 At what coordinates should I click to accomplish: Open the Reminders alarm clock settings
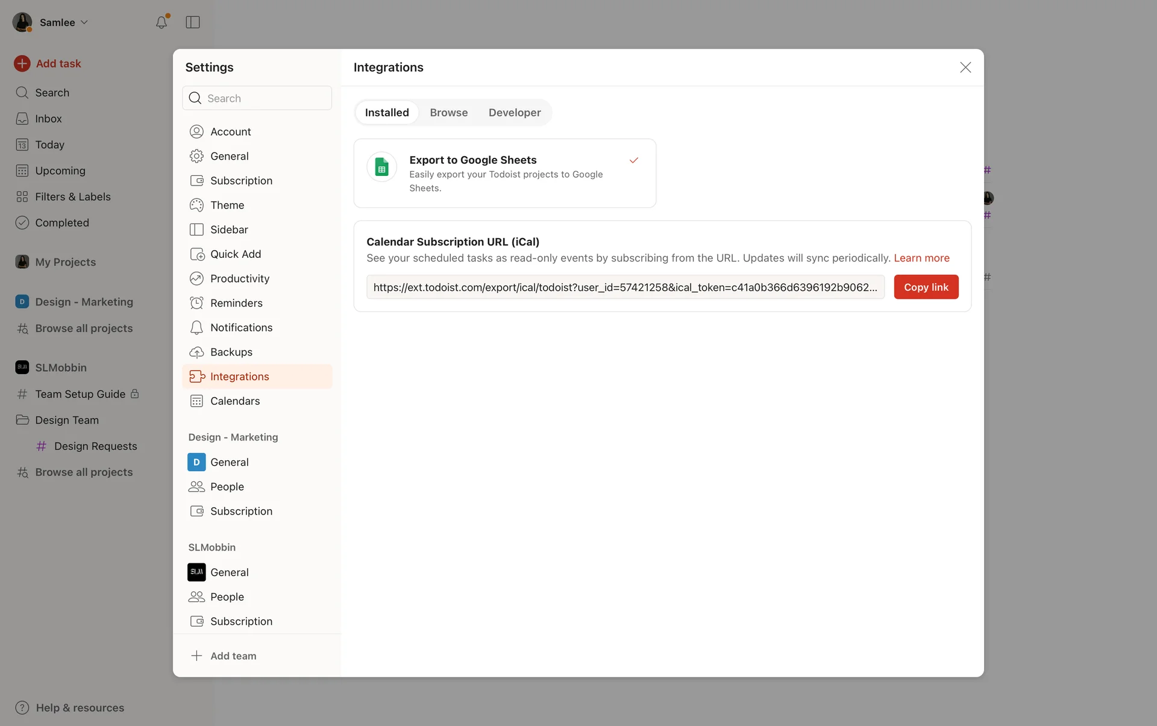[236, 303]
